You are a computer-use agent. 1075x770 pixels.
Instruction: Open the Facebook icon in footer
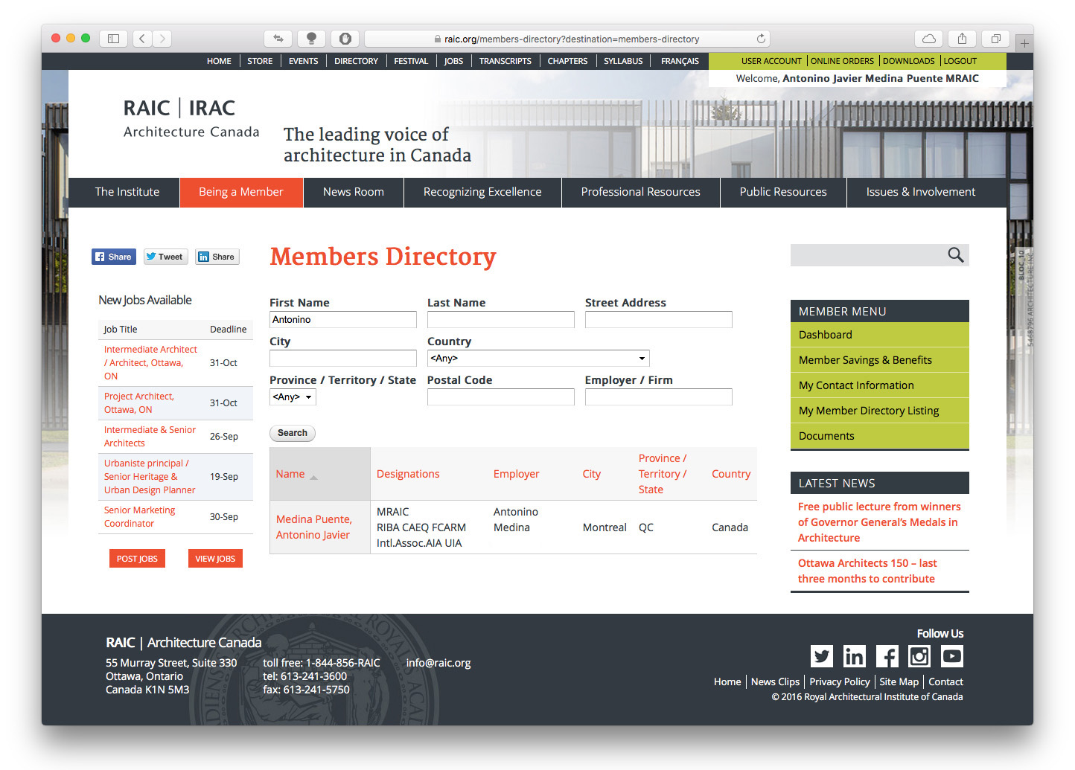887,656
